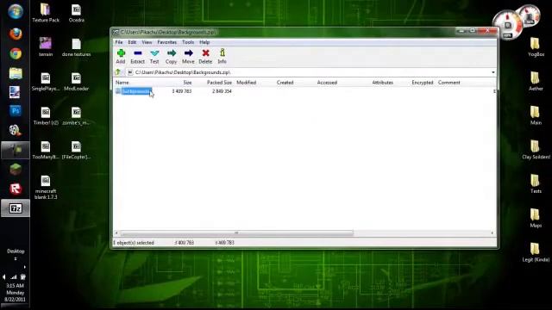Open the [FileCopter] archive on desktop
This screenshot has width=552, height=310.
(77, 150)
